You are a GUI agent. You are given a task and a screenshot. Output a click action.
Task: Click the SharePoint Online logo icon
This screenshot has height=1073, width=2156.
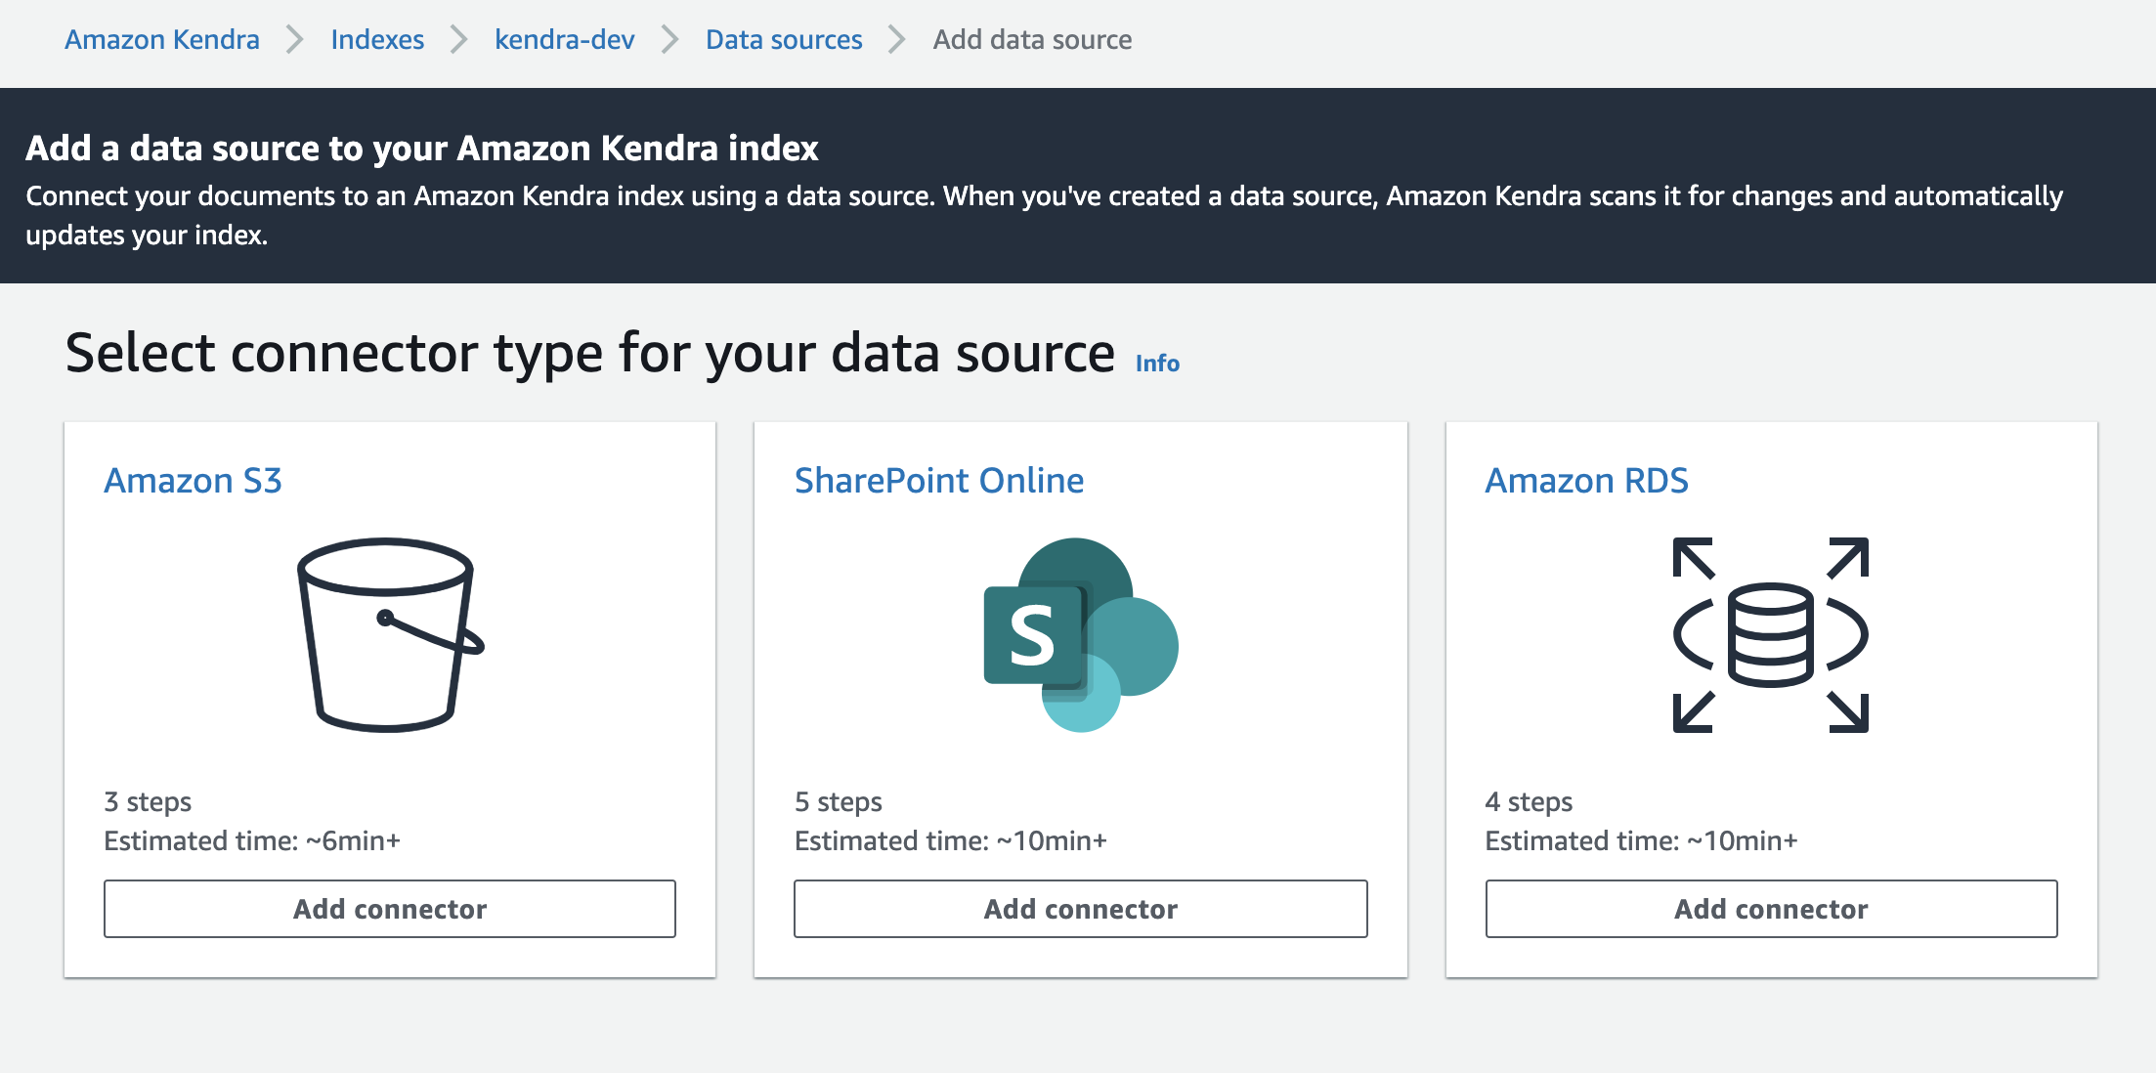tap(1080, 634)
